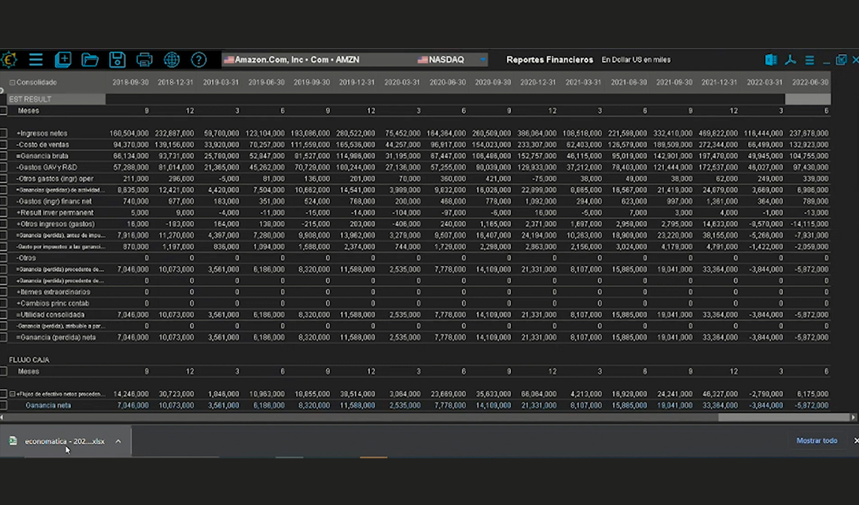The image size is (859, 505).
Task: Tick the checkbox beside -Gastos GAV y R&D
Action: point(3,167)
